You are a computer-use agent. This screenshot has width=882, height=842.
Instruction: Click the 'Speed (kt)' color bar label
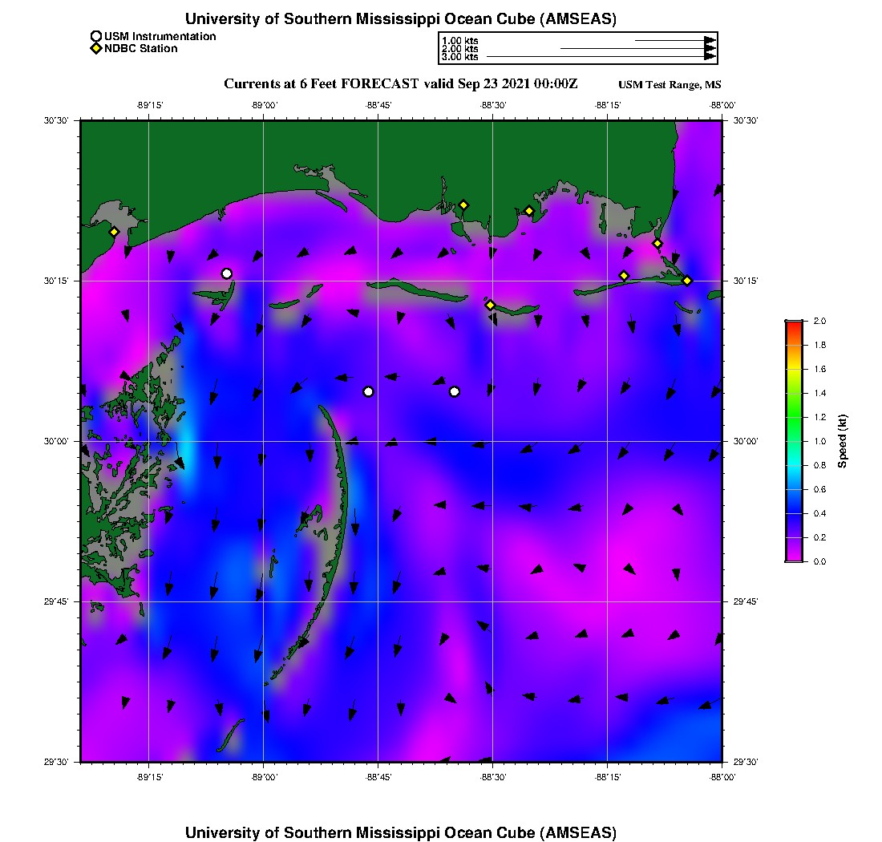click(x=842, y=441)
